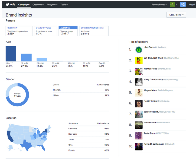
Task: Switch to Share of Voice tab
Action: click(45, 31)
